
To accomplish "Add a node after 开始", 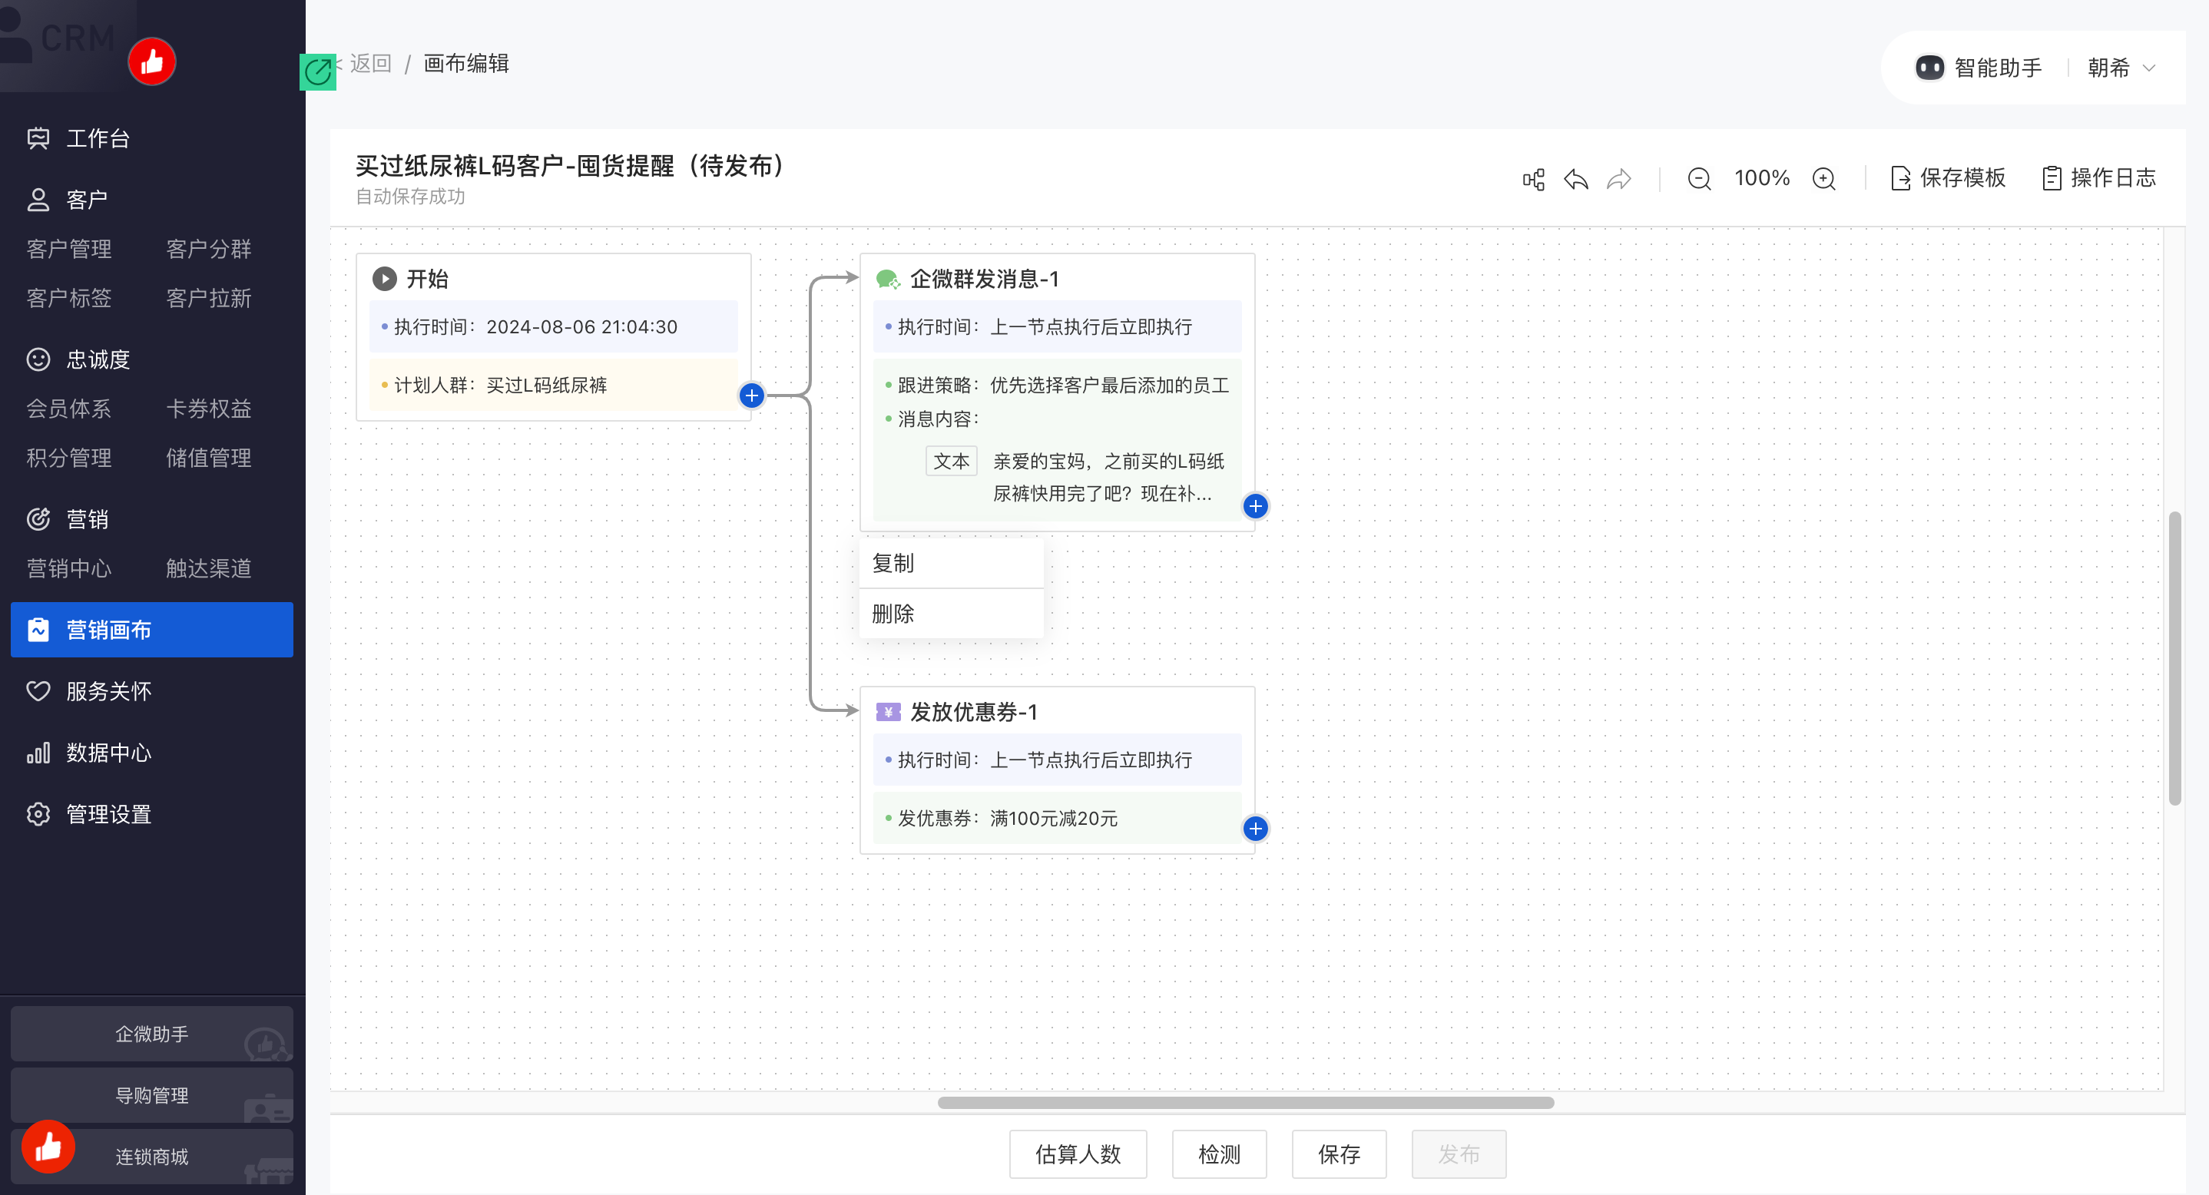I will (752, 396).
